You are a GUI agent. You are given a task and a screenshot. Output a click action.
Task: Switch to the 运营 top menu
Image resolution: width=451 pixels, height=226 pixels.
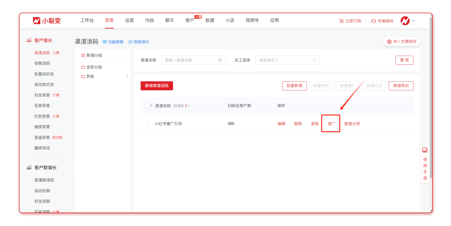(x=129, y=20)
